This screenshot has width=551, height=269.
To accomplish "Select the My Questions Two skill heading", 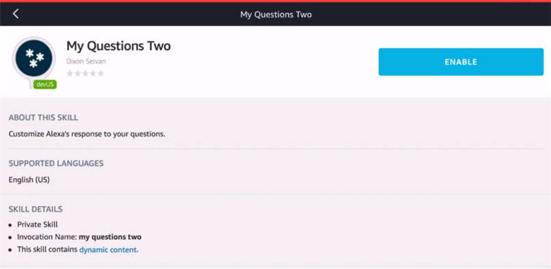I will [x=118, y=46].
